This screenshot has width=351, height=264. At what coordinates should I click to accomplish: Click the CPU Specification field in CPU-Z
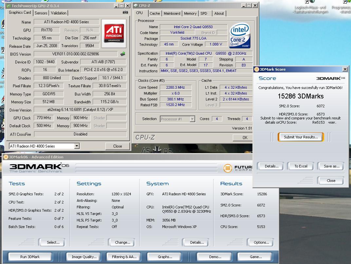(x=206, y=53)
